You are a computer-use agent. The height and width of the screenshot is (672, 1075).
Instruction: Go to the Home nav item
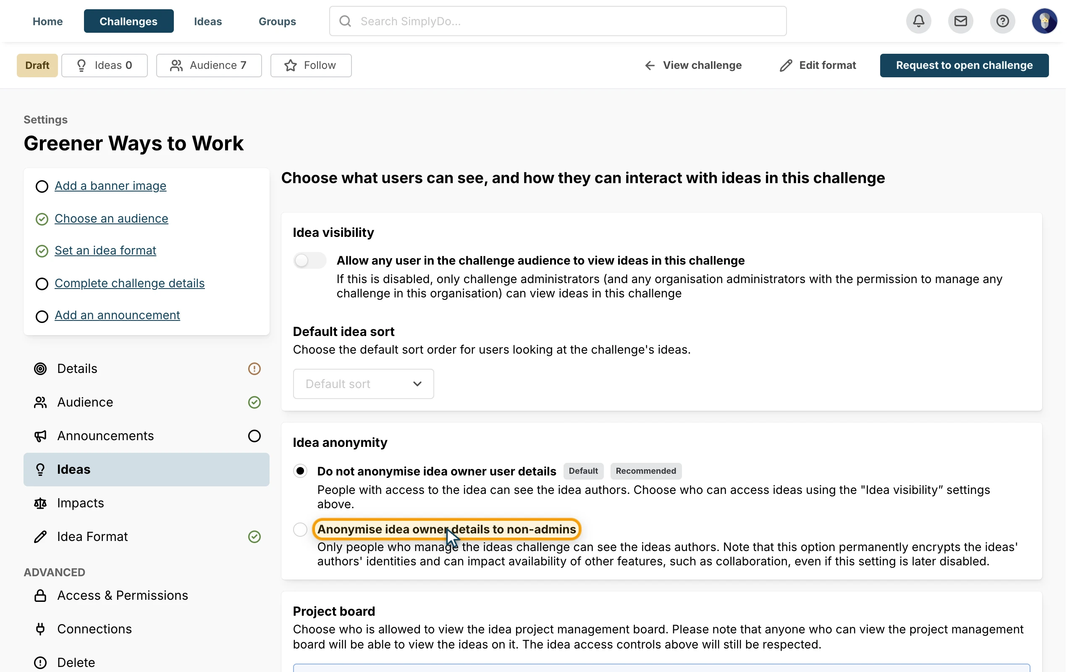click(x=47, y=21)
